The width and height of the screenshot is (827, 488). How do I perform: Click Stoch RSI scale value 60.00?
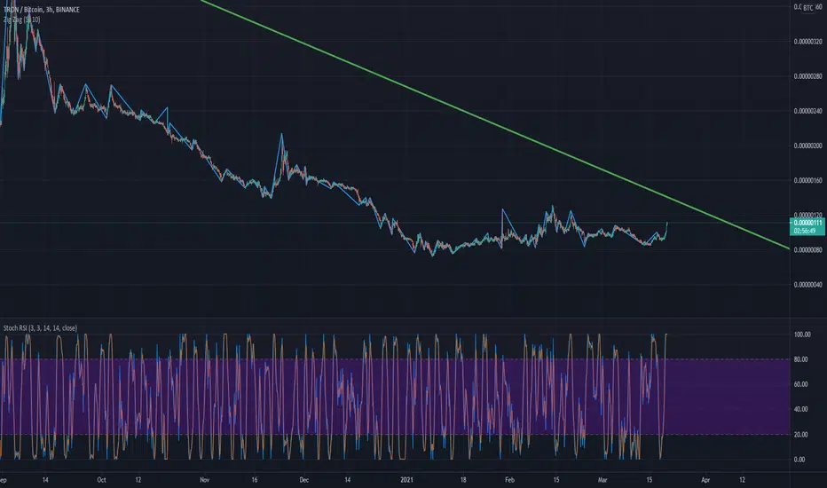point(800,384)
